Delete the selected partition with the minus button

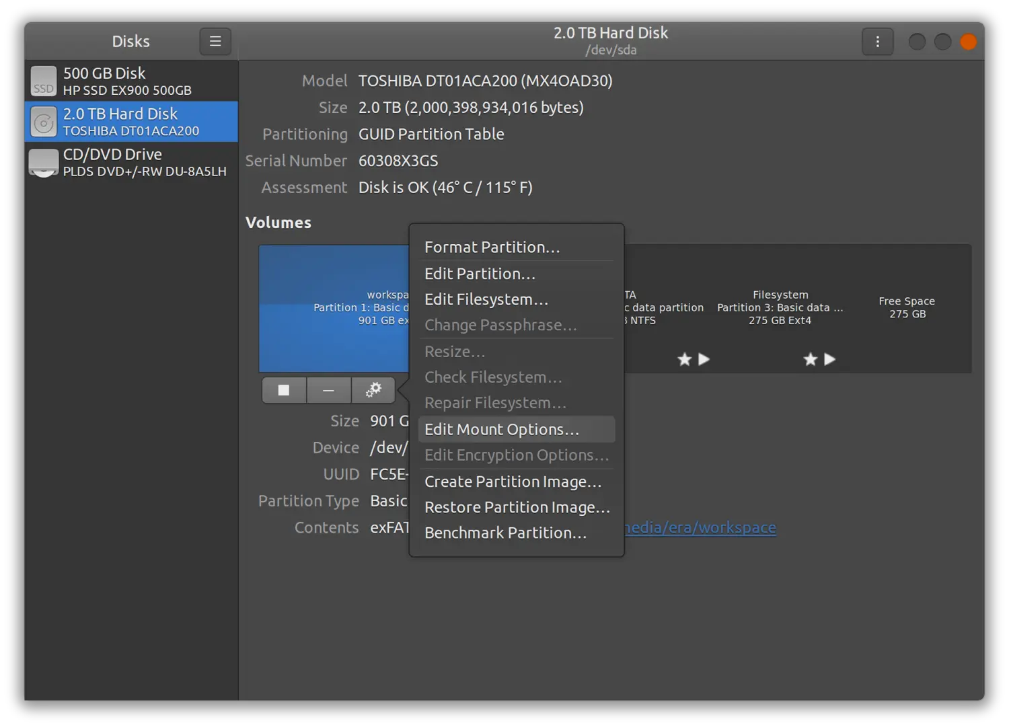(x=328, y=390)
